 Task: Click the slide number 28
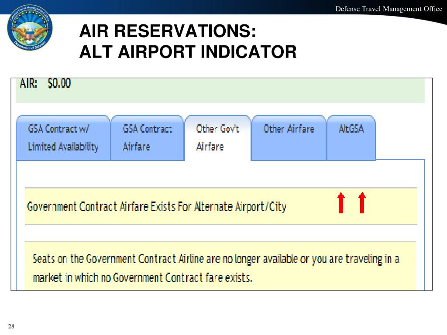point(11,326)
